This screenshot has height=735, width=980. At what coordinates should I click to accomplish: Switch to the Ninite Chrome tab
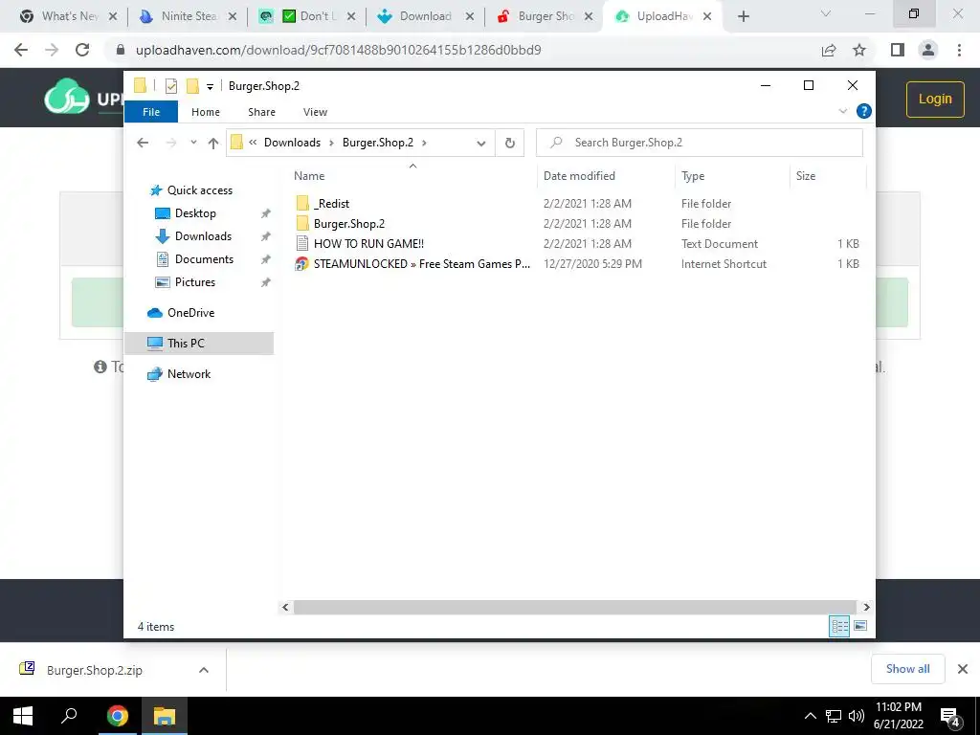coord(188,16)
